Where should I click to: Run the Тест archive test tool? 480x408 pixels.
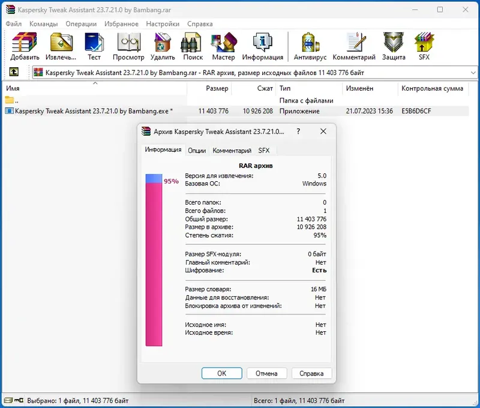[x=94, y=46]
